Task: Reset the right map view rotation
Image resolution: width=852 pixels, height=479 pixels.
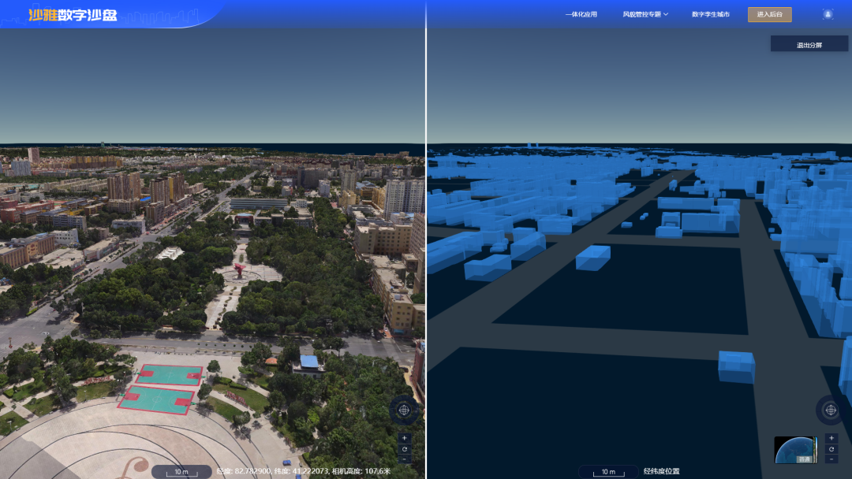Action: click(831, 449)
